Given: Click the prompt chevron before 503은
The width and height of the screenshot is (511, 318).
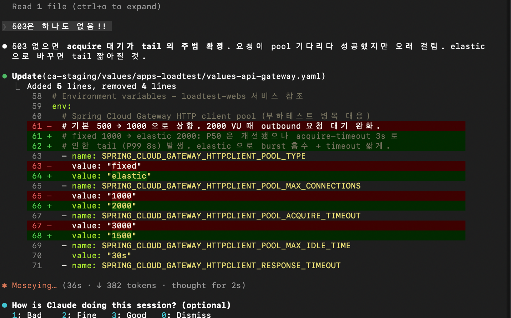Looking at the screenshot, I should click(5, 26).
